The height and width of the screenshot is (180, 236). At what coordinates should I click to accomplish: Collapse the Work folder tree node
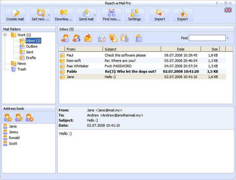[5, 35]
